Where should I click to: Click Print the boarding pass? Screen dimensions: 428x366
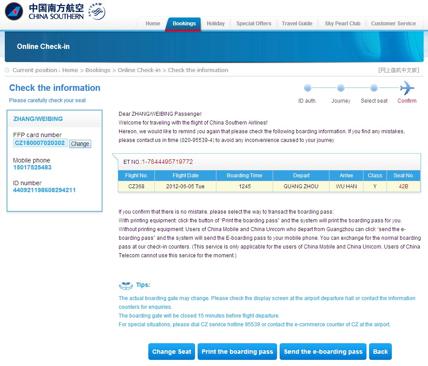click(237, 352)
